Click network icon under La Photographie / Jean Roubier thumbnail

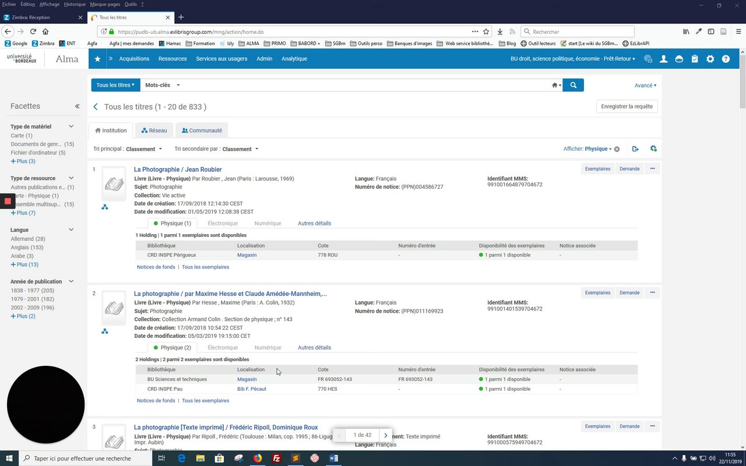[x=105, y=207]
